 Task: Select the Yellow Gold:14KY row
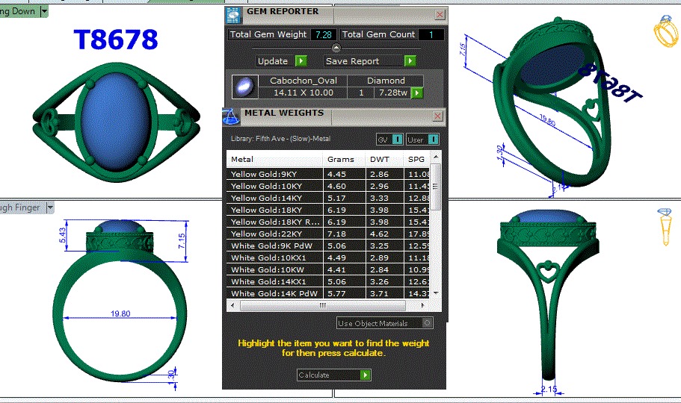[x=274, y=198]
